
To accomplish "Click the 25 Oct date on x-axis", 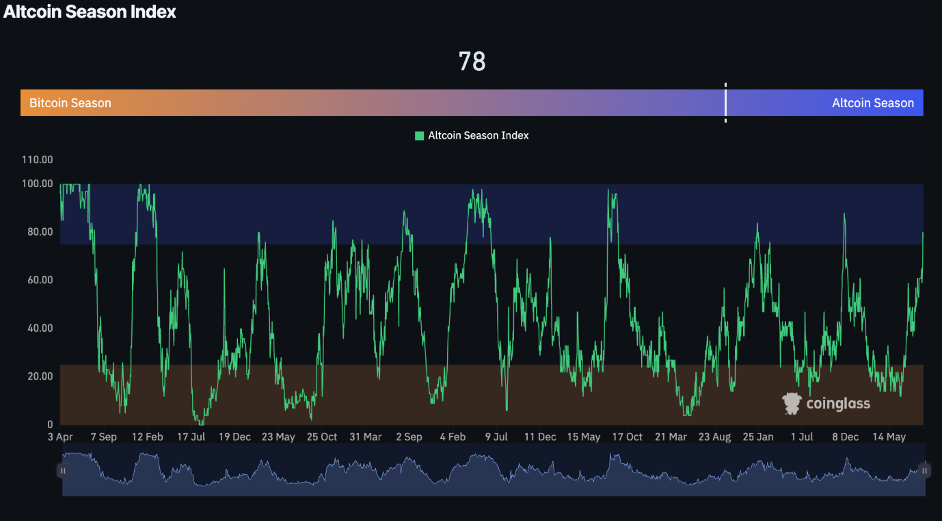I will [321, 437].
